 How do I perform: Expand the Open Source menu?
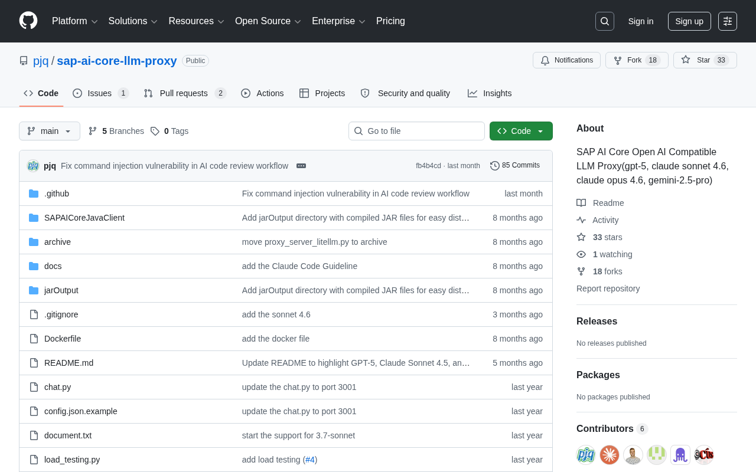268,21
